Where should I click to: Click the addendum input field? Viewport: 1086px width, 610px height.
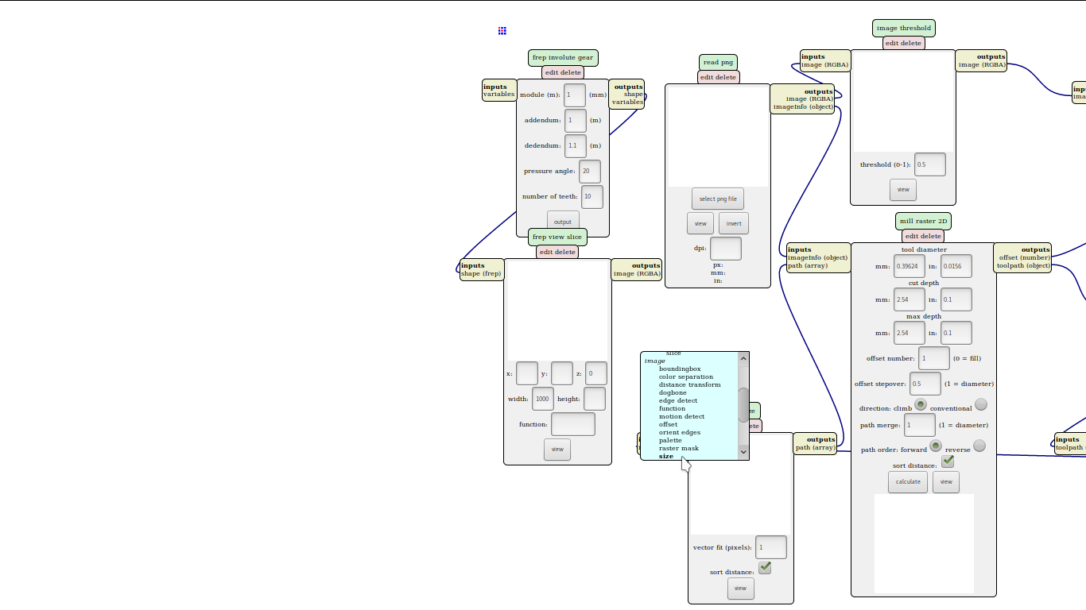click(576, 121)
